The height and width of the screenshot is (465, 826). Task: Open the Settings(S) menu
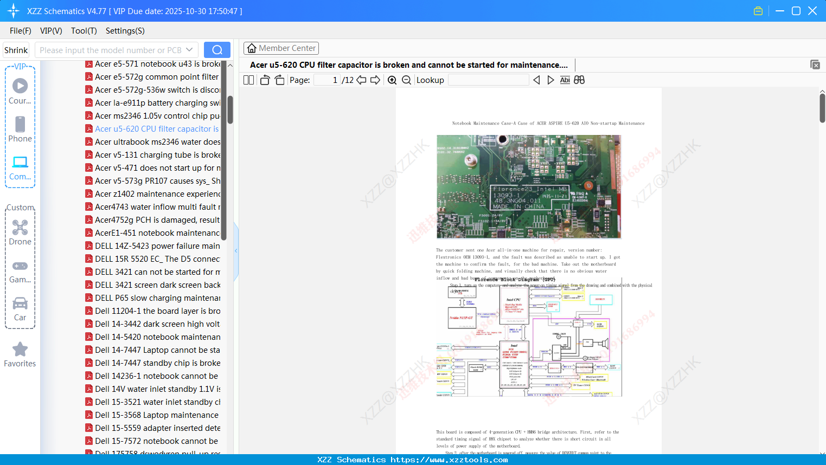click(x=125, y=31)
